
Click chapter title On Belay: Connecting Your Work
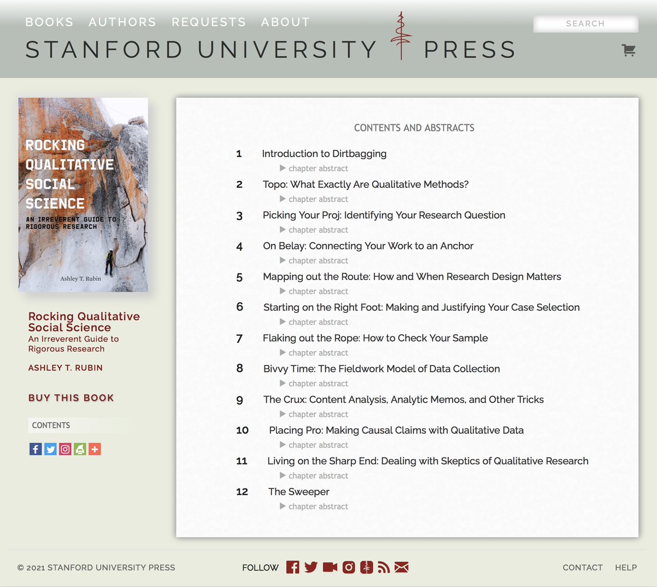click(368, 246)
